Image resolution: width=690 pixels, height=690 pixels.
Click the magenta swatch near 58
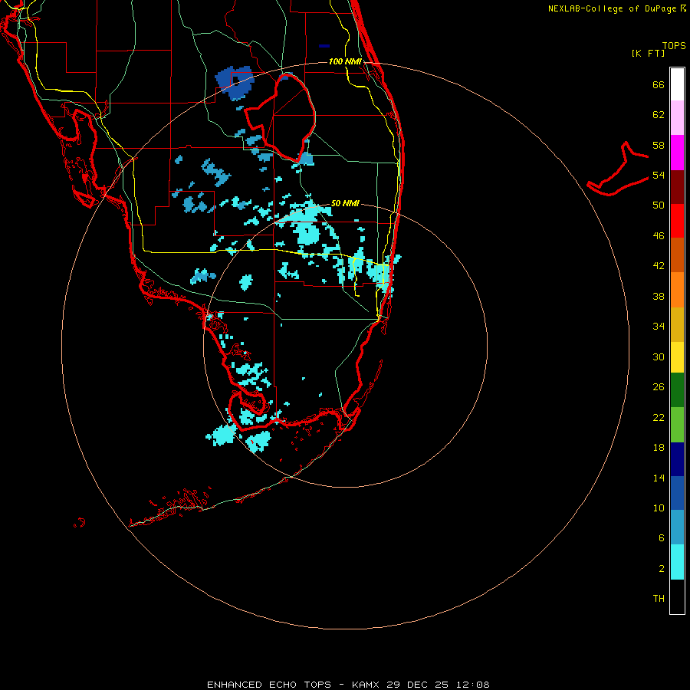coord(677,153)
